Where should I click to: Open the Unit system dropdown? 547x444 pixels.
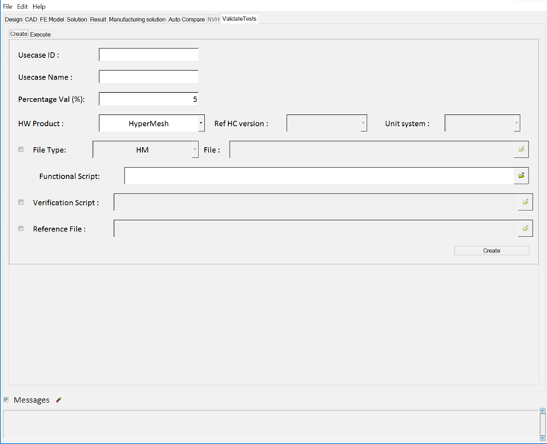tap(517, 123)
